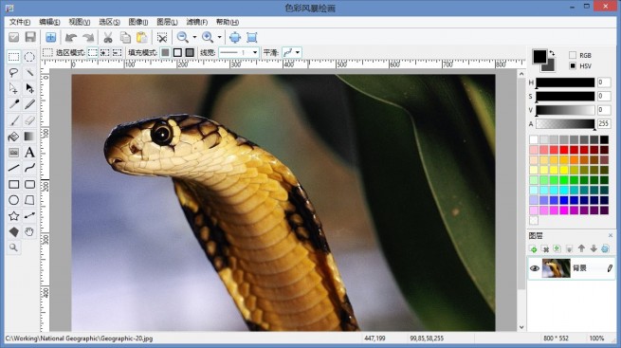Click the add new layer button
This screenshot has height=348, width=621.
[533, 248]
